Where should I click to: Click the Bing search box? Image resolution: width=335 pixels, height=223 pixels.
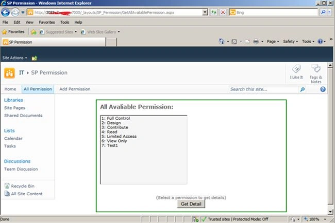(x=274, y=12)
